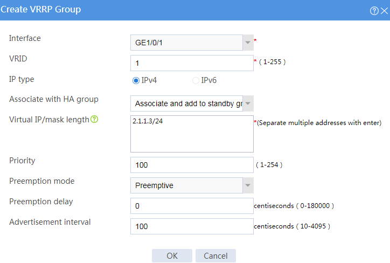This screenshot has height=263, width=390.
Task: Focus the Priority input field
Action: (x=192, y=165)
